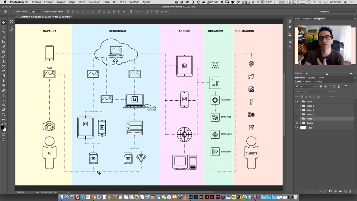Select the Pen tool
Image resolution: width=357 pixels, height=201 pixels.
point(4,90)
